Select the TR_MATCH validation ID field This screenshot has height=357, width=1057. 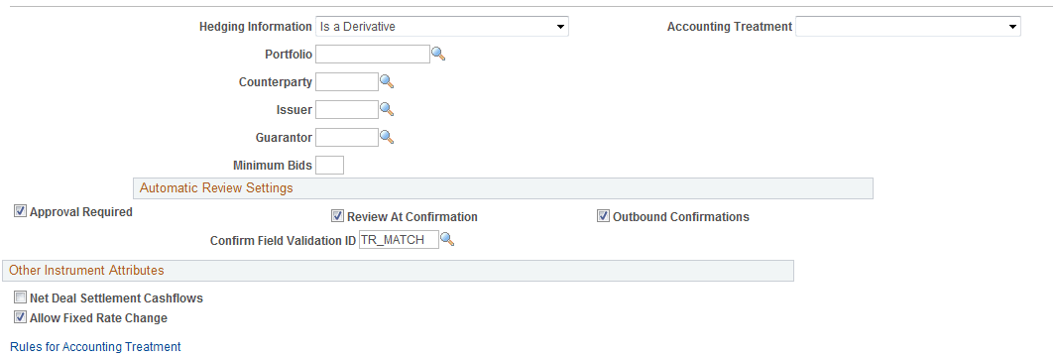pos(399,239)
